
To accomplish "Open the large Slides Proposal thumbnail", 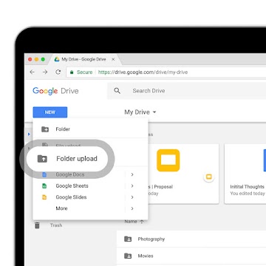I will pos(168,160).
